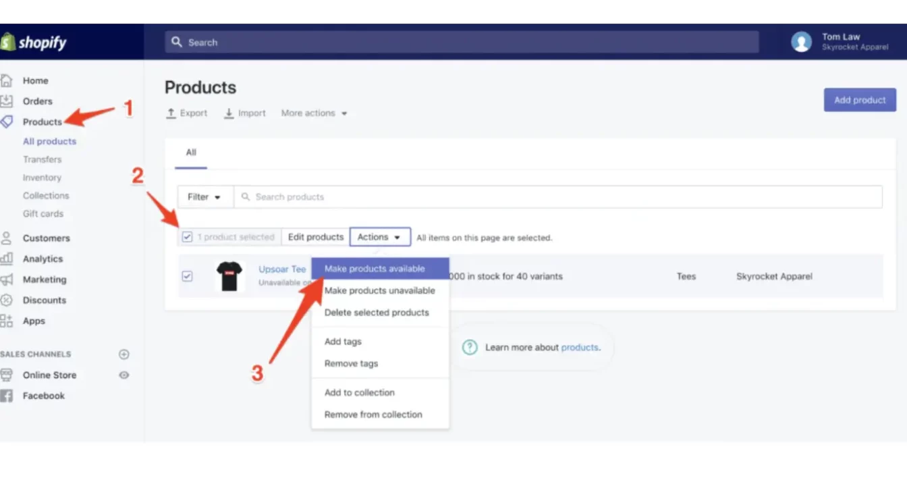The height and width of the screenshot is (482, 907).
Task: Click the Edit products button
Action: [316, 237]
